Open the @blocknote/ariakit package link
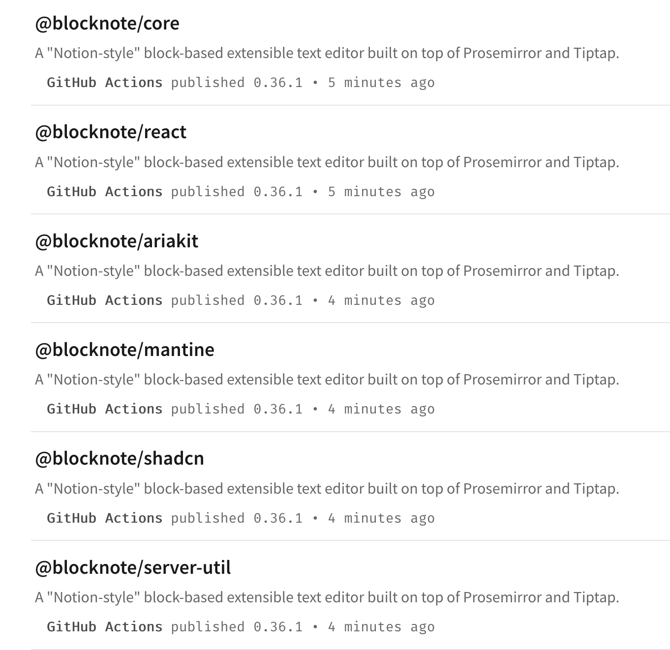 [x=117, y=241]
